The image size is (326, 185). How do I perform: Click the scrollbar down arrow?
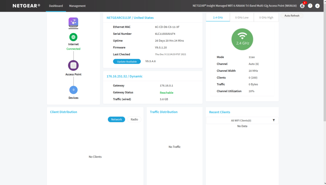click(325, 183)
